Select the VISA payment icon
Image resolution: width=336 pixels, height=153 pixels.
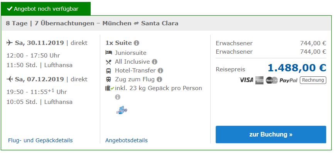[246, 80]
